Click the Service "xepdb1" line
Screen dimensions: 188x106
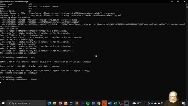tap(19, 49)
